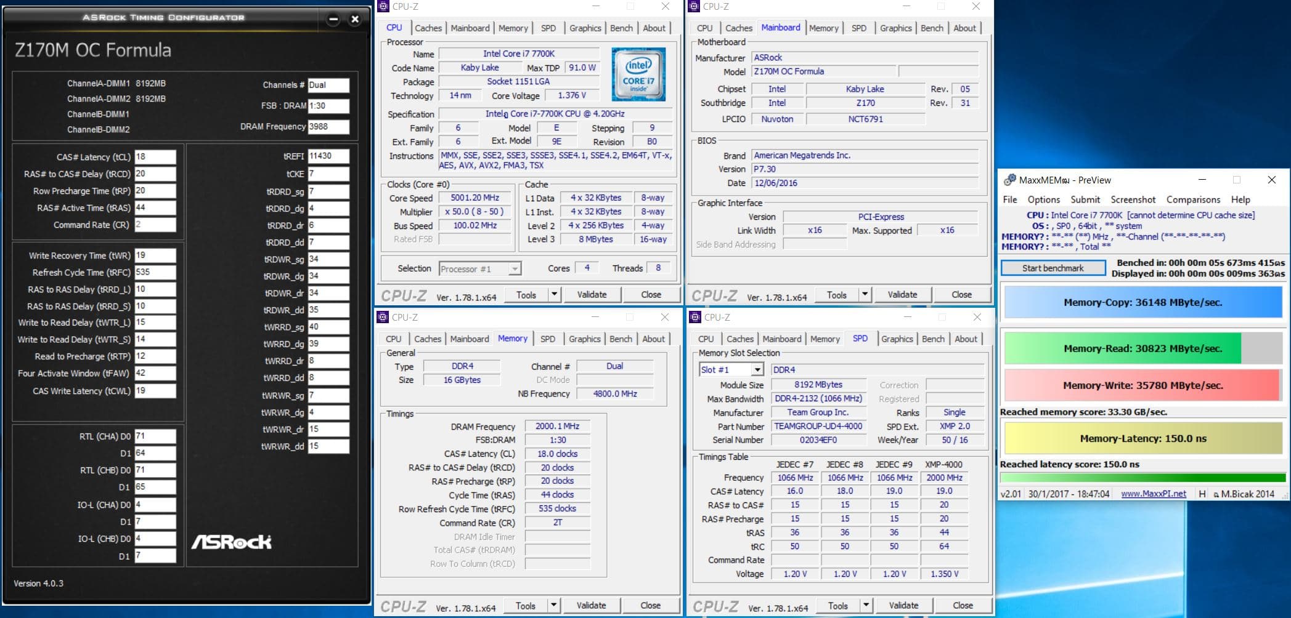Switch to SPD tab in the Mainboard window
Image resolution: width=1291 pixels, height=618 pixels.
[x=859, y=28]
